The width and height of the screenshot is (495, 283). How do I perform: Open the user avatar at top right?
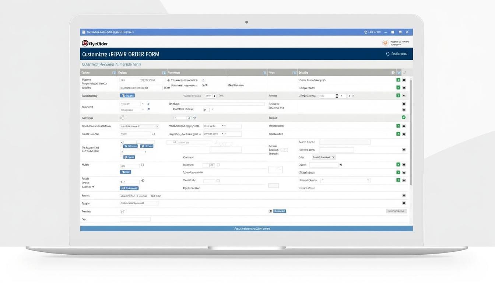pyautogui.click(x=385, y=43)
